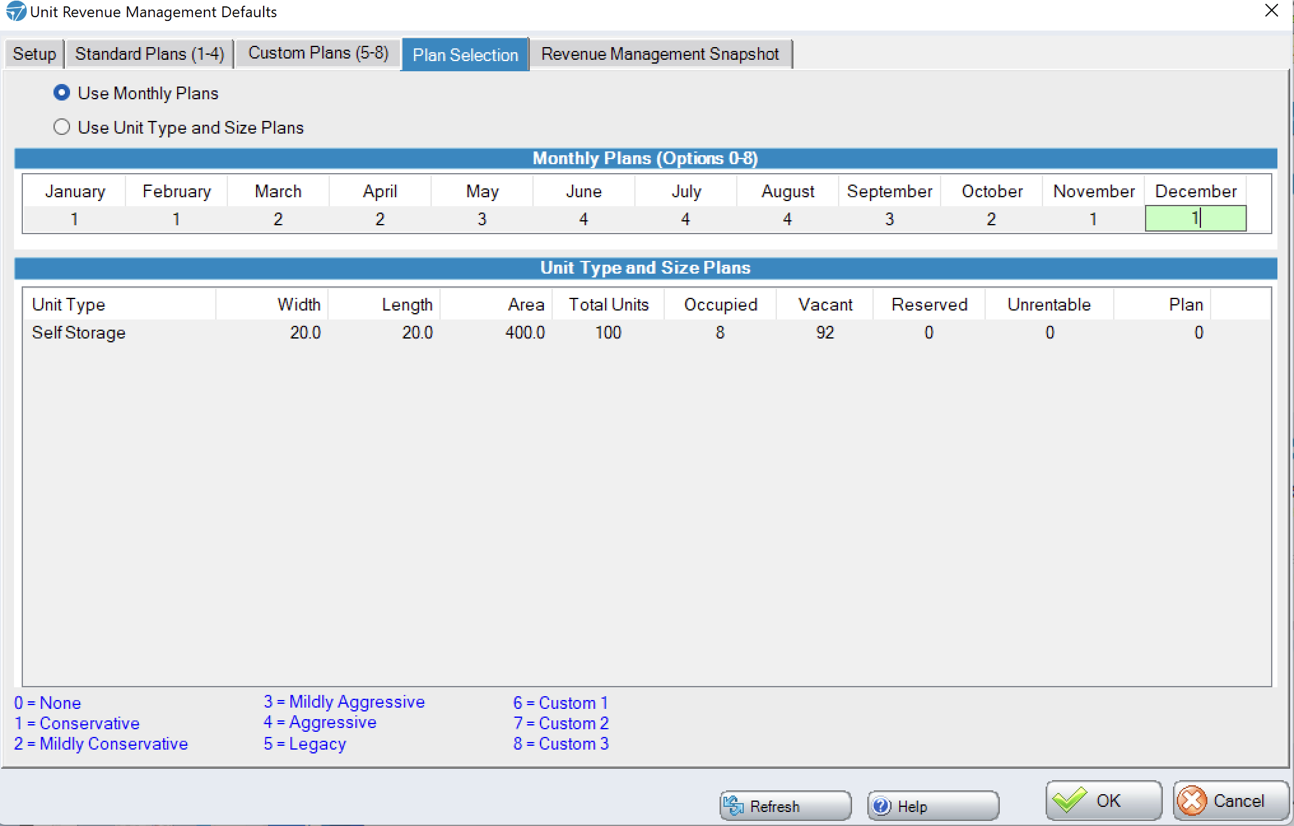
Task: Edit the October plan value
Action: (x=992, y=220)
